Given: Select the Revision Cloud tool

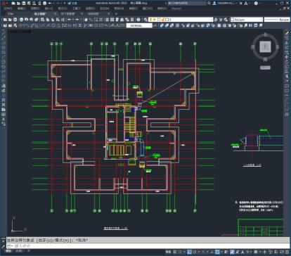Looking at the screenshot, I should [4, 67].
